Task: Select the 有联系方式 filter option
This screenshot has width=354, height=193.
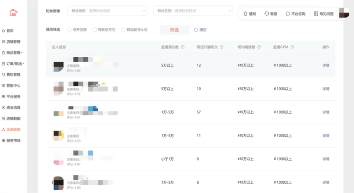Action: 95,30
